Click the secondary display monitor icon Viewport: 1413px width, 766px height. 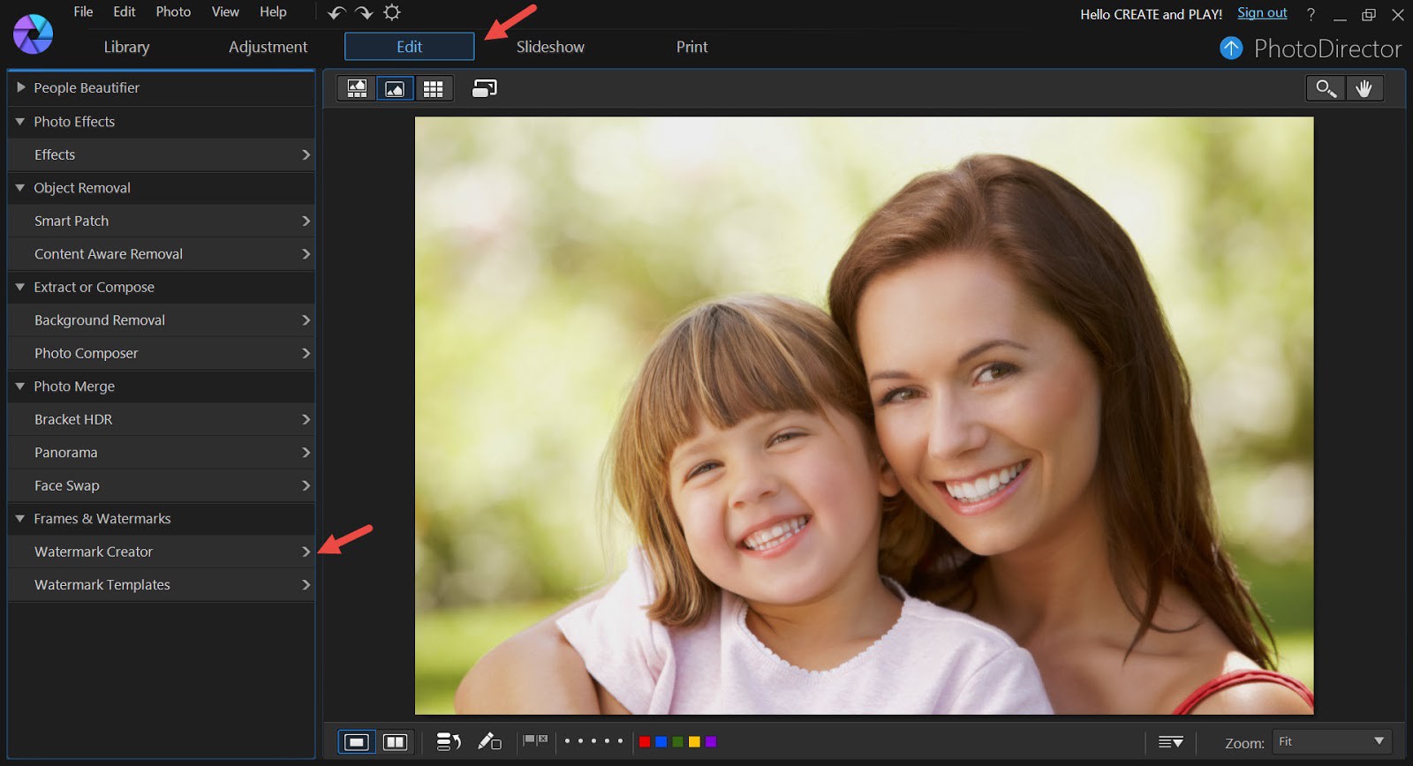coord(484,88)
